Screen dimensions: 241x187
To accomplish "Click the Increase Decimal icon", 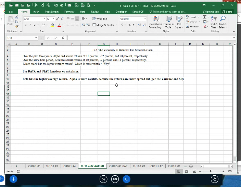I will point(140,25).
